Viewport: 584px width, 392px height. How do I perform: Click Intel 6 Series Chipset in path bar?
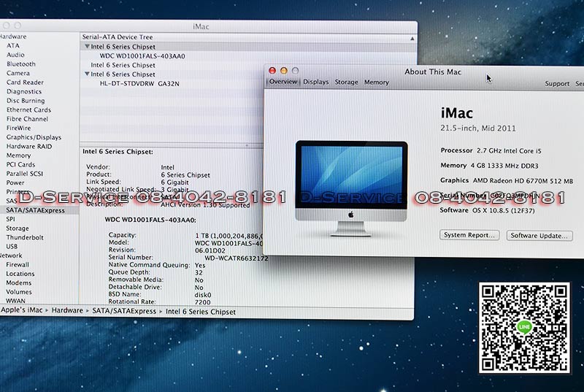click(x=200, y=312)
